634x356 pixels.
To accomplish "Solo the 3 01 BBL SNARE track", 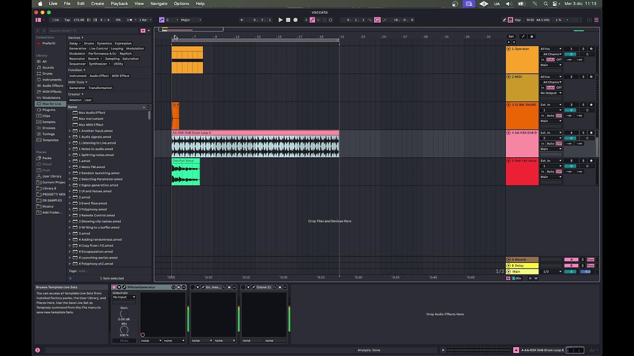I will coord(583,105).
